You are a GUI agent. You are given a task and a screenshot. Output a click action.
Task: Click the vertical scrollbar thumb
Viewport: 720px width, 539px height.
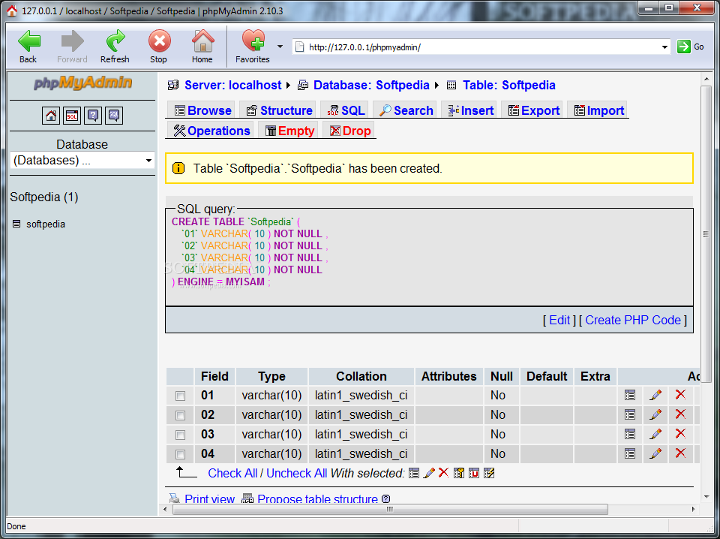point(706,234)
